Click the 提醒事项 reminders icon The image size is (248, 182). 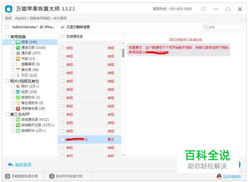tap(18, 64)
